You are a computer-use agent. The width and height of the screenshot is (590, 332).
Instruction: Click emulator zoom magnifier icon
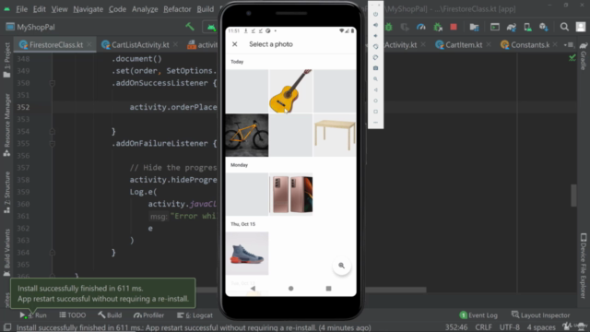tap(375, 79)
